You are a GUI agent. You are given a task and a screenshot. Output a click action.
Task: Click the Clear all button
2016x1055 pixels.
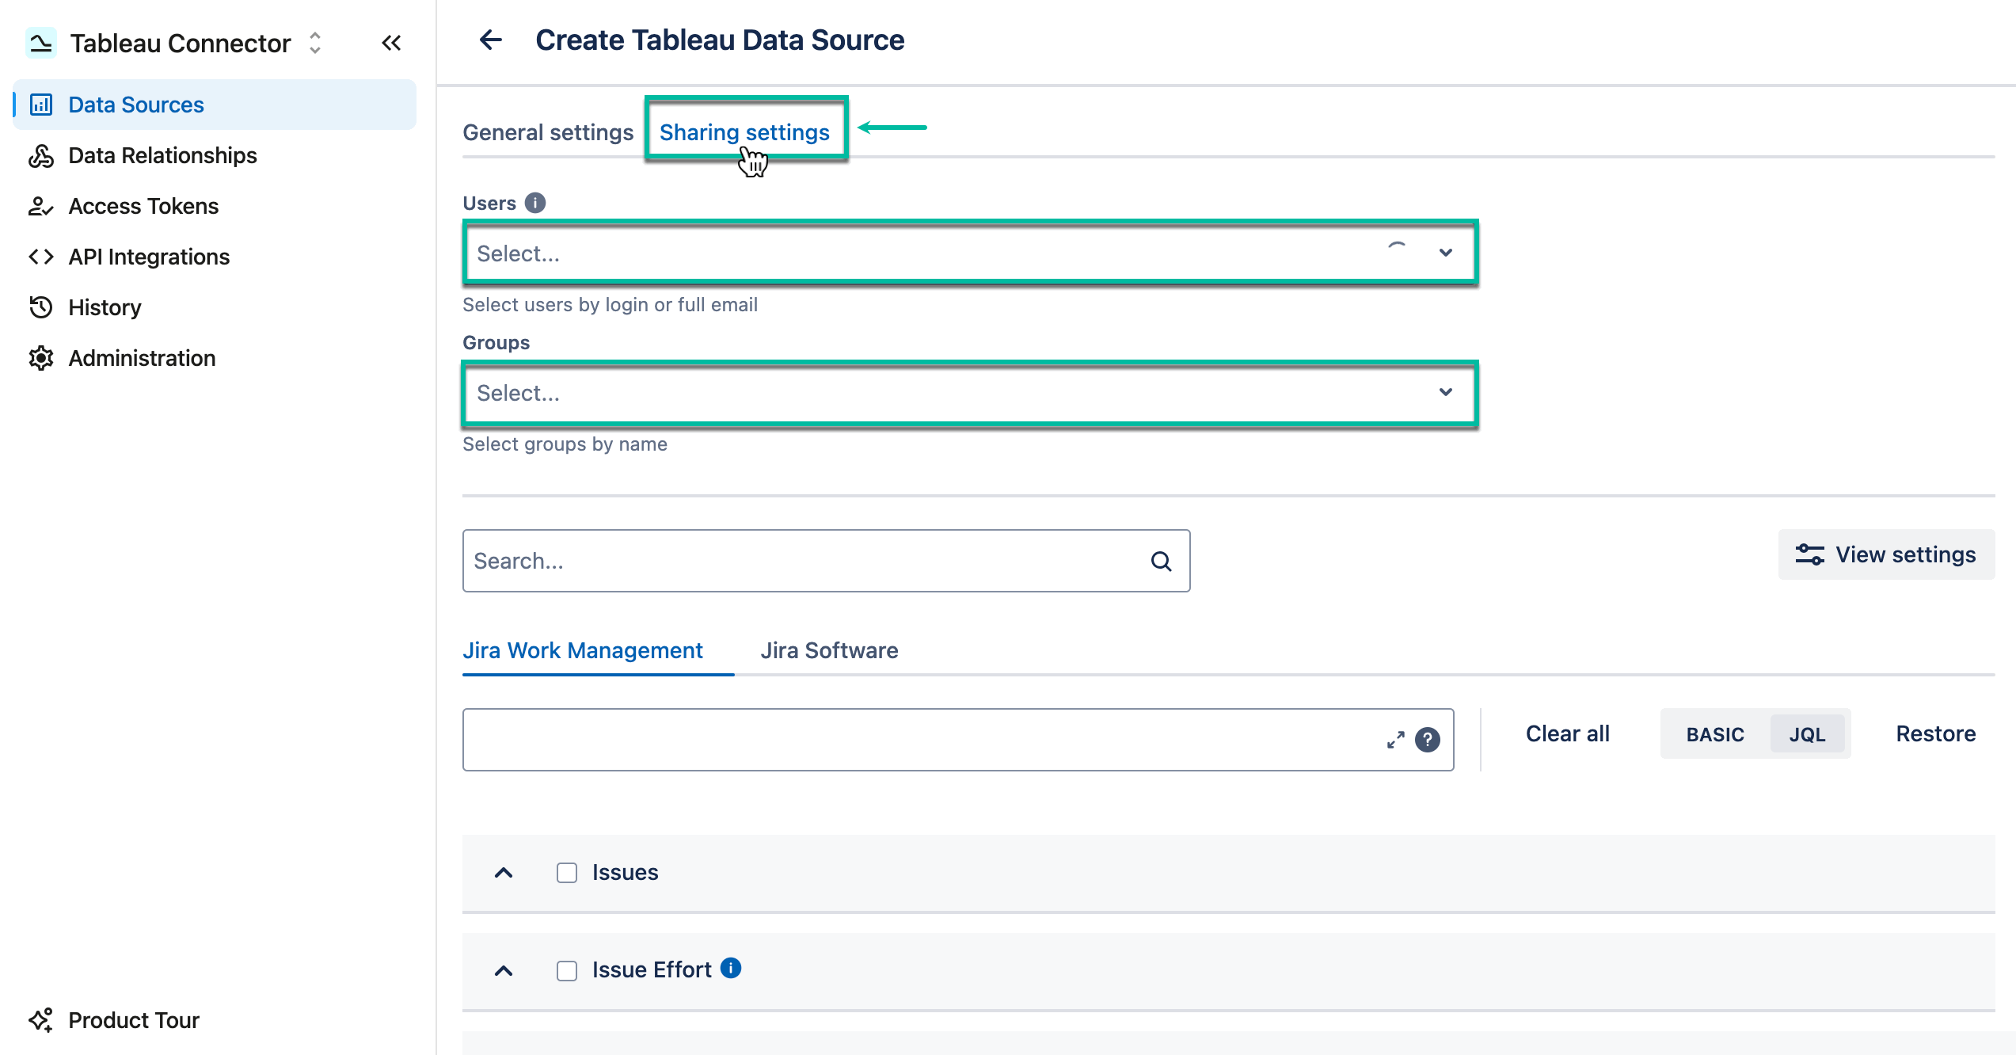pyautogui.click(x=1566, y=733)
